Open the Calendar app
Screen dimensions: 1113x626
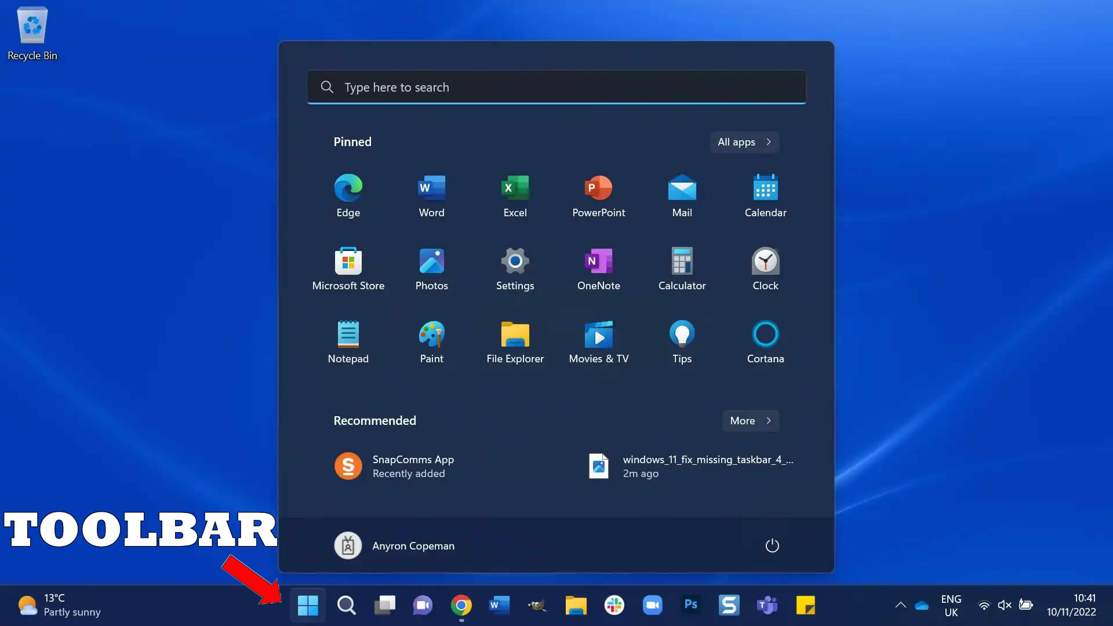[x=765, y=196]
